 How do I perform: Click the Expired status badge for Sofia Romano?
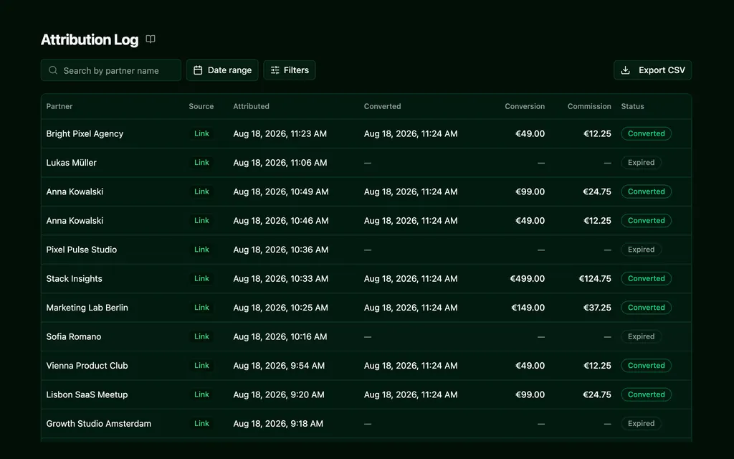642,337
